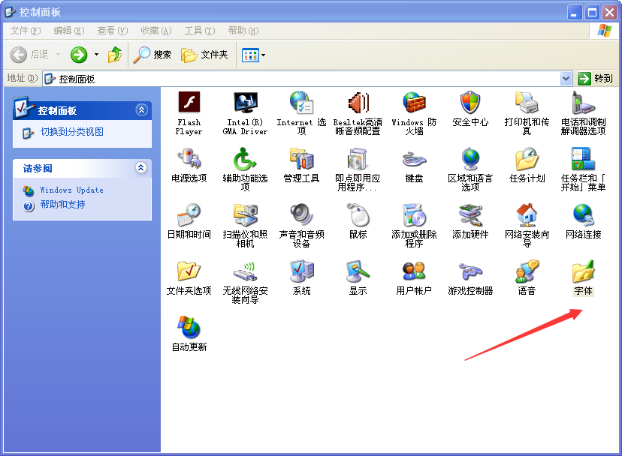622x456 pixels.
Task: Click the 转到 go button
Action: pos(596,79)
